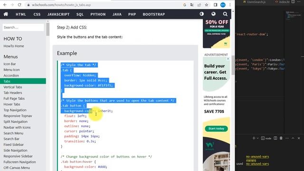Open Search Bar how-to
The height and width of the screenshot is (171, 304).
click(x=11, y=139)
